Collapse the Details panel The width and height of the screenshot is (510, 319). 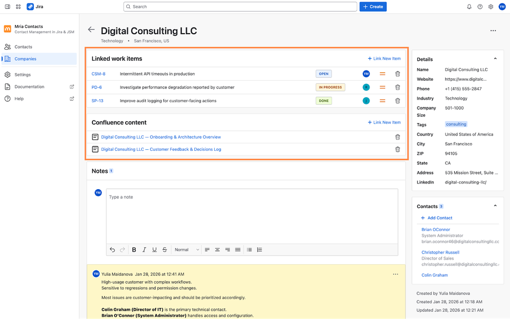(495, 59)
